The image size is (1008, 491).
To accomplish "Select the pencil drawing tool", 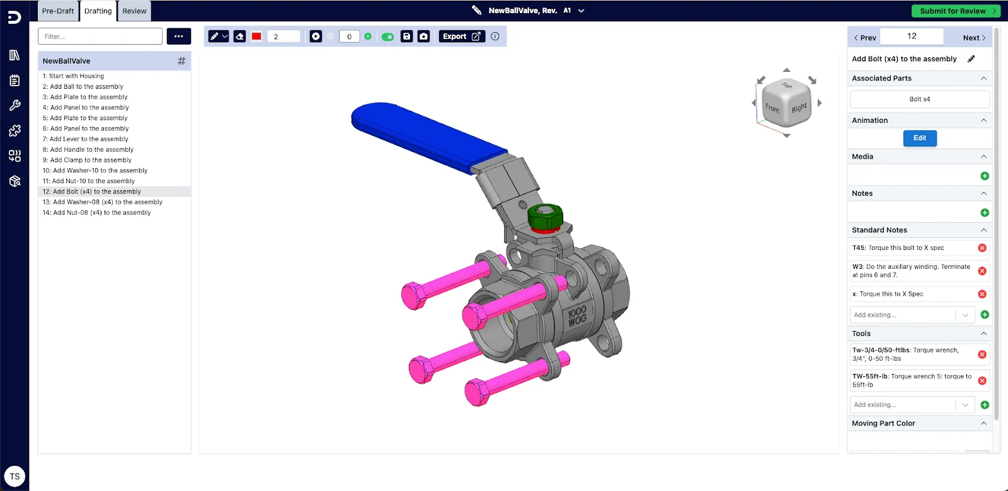I will tap(214, 37).
